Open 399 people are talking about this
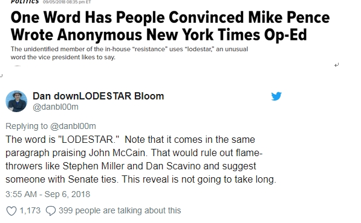This screenshot has height=223, width=361. (120, 210)
